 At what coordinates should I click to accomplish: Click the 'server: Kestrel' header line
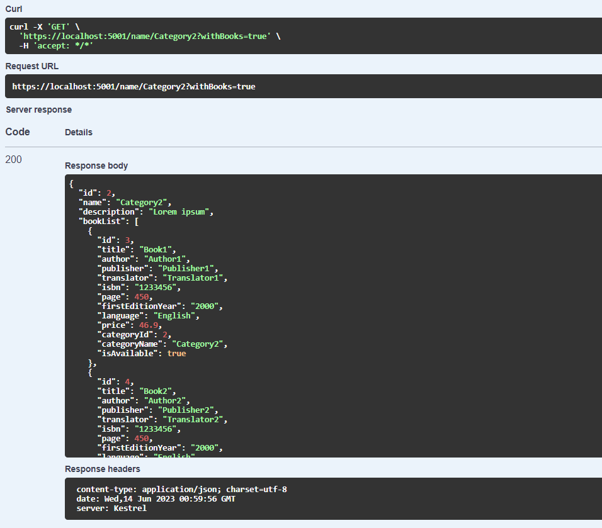[111, 508]
